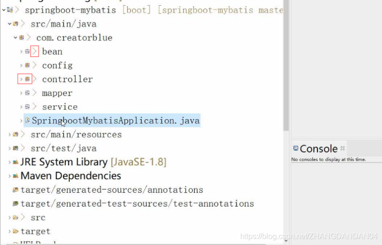Click the JRE System Library icon
382x245 pixels.
point(16,162)
